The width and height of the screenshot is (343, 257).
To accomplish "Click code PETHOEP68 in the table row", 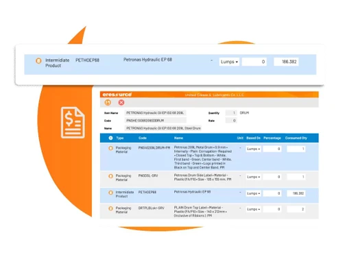I will [147, 192].
